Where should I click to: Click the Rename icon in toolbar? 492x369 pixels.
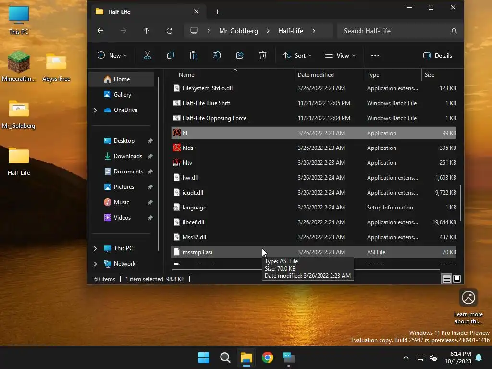217,56
